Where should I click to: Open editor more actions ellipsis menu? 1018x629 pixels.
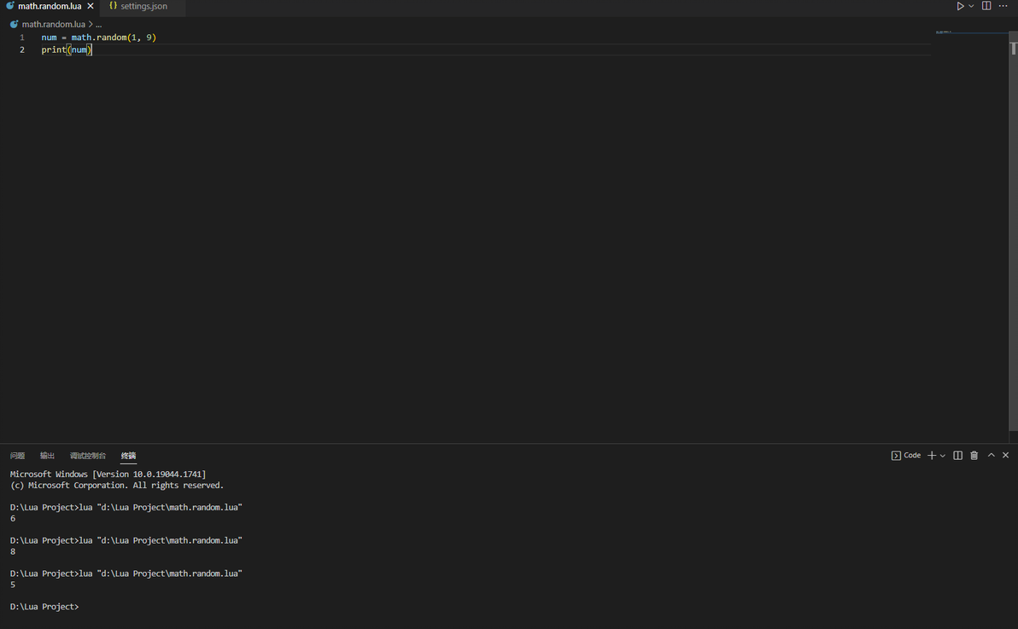[1003, 6]
